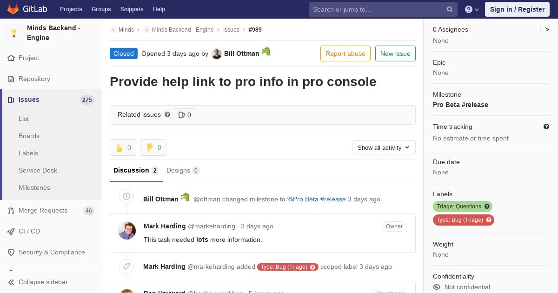558x293 pixels.
Task: Click the New issue button
Action: [x=395, y=53]
